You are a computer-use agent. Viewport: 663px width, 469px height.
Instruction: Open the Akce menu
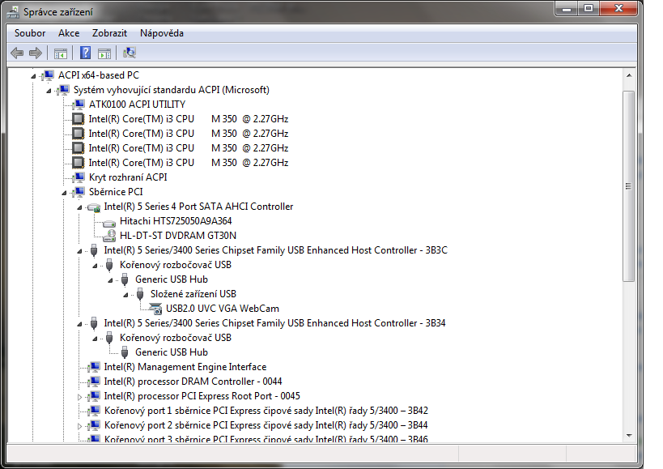click(x=69, y=33)
